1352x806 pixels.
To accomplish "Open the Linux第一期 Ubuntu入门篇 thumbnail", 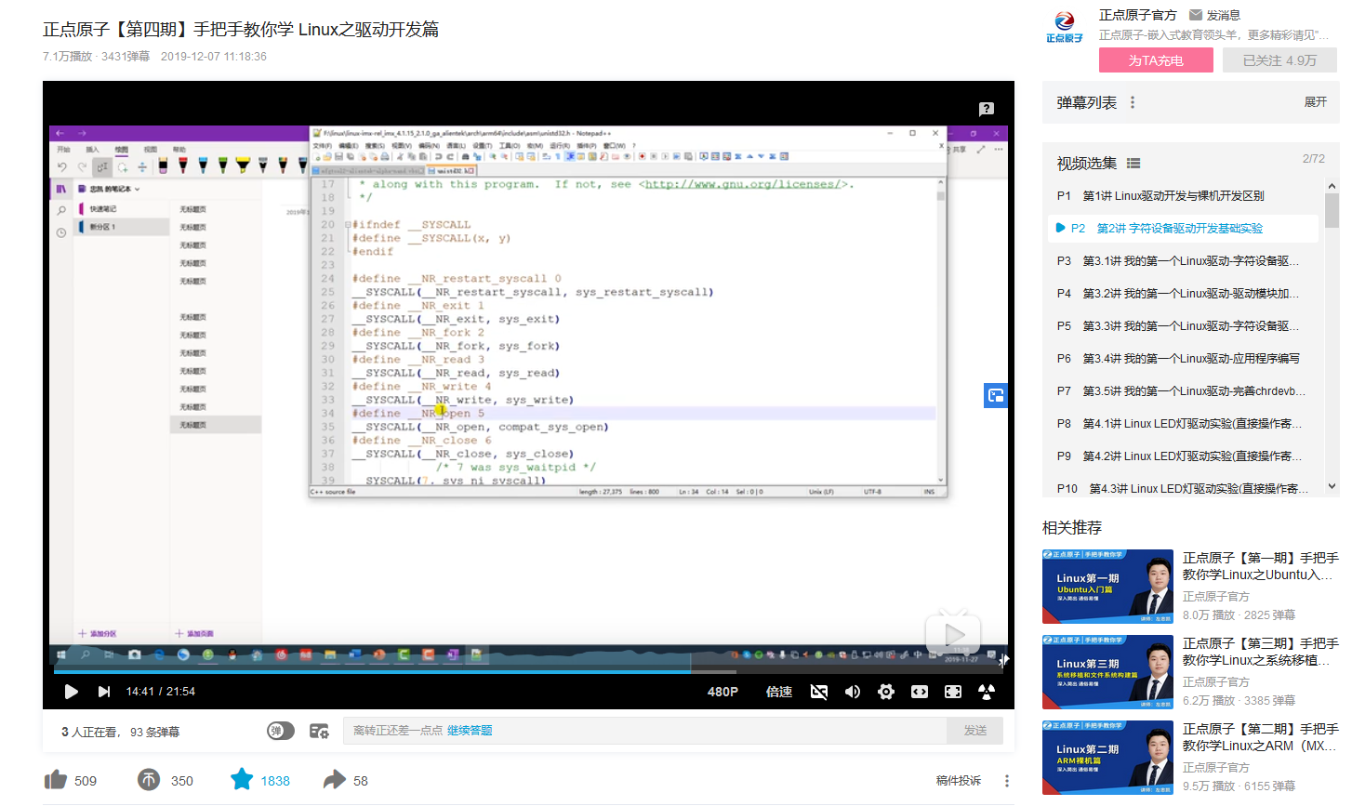I will (1107, 587).
